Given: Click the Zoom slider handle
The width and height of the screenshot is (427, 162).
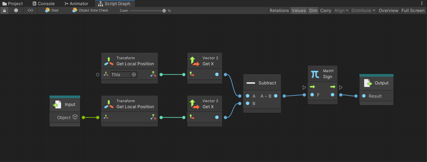Looking at the screenshot, I should tap(164, 11).
